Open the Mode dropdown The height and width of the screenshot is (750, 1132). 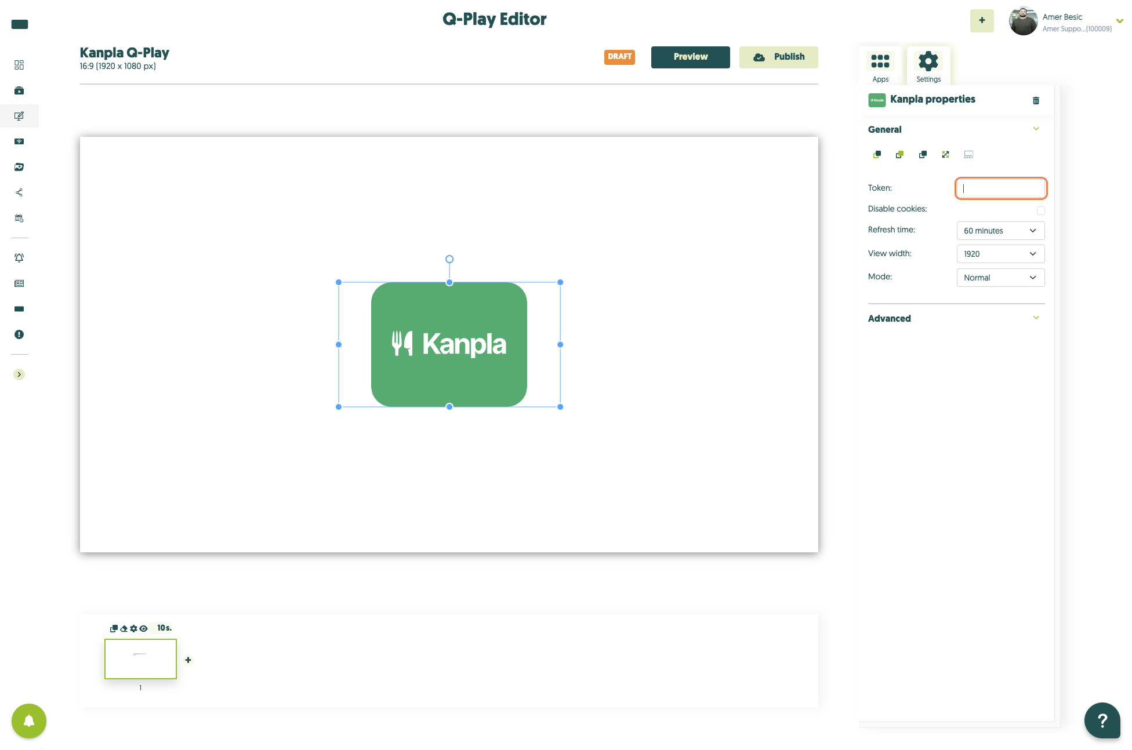pyautogui.click(x=1001, y=278)
